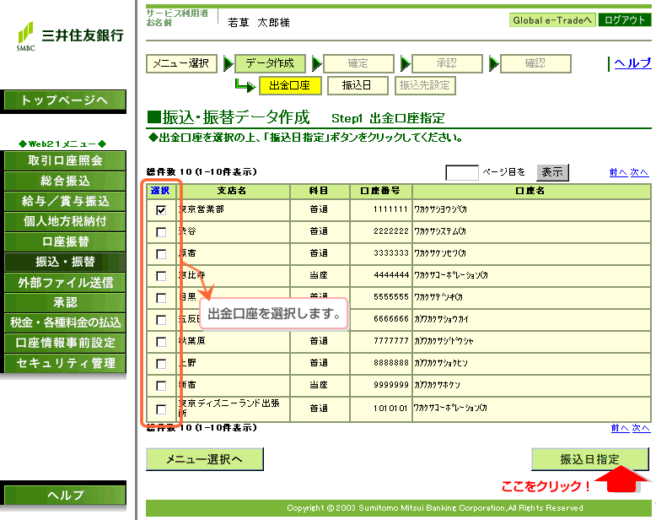Open 外部ファイル送信 menu
The image size is (656, 520).
[65, 282]
